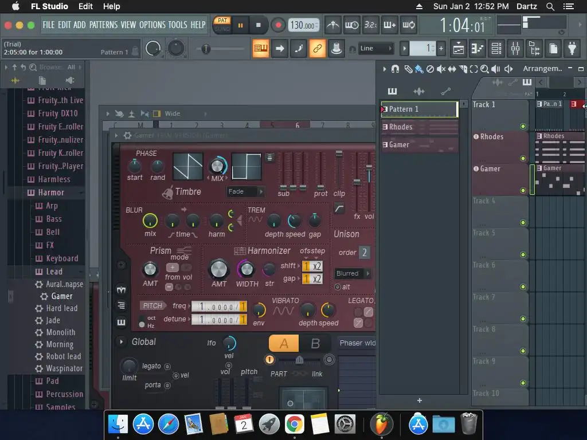587x440 pixels.
Task: Open the Line snap dropdown
Action: (376, 48)
